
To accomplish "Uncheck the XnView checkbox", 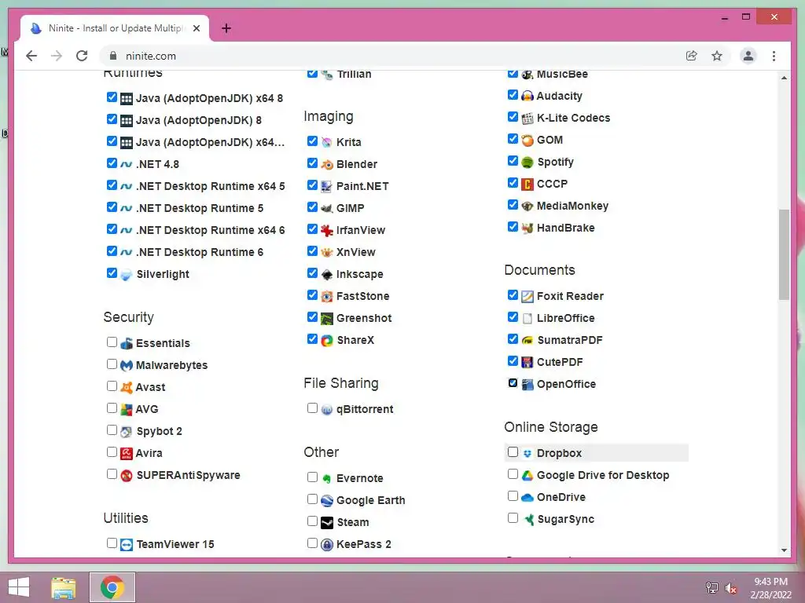I will click(x=312, y=250).
